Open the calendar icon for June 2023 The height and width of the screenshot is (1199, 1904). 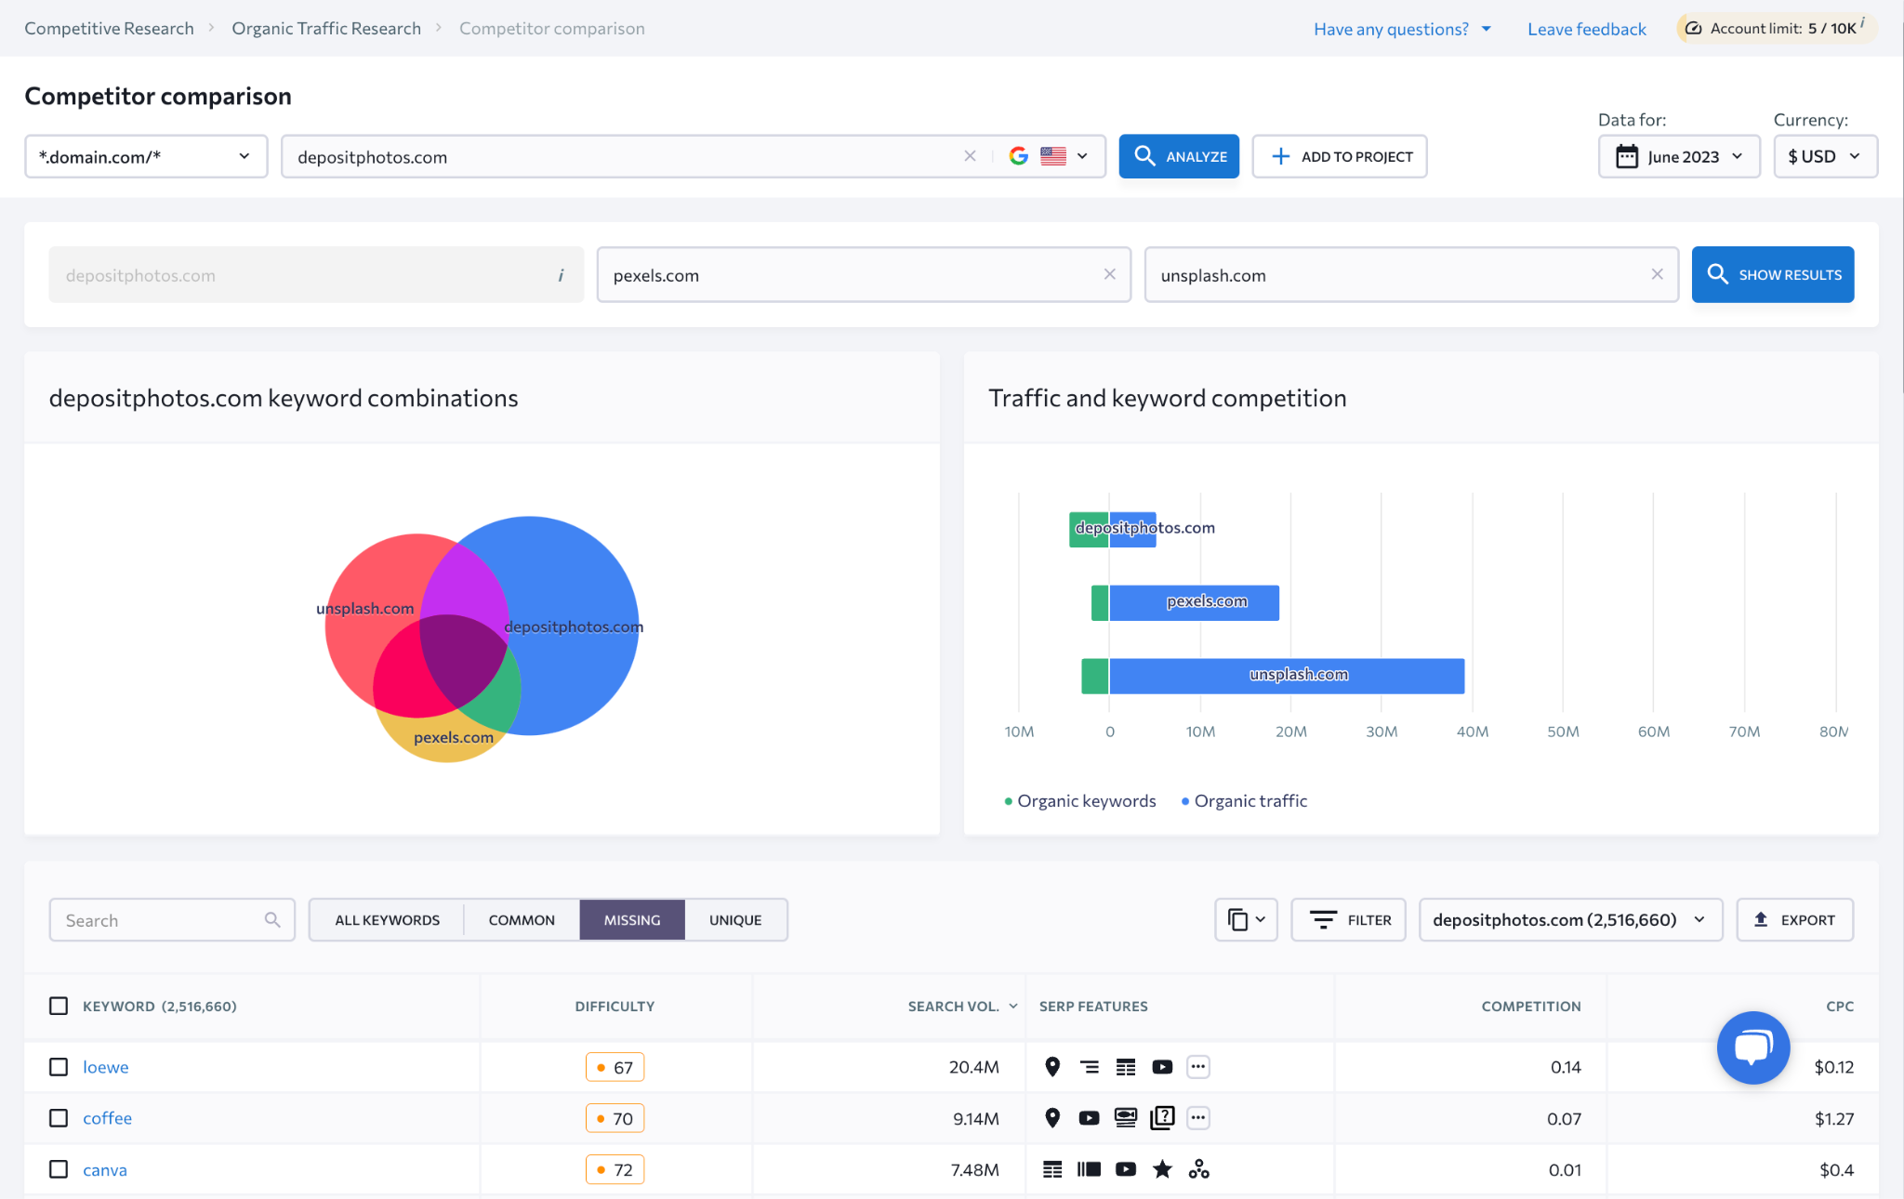pos(1627,156)
